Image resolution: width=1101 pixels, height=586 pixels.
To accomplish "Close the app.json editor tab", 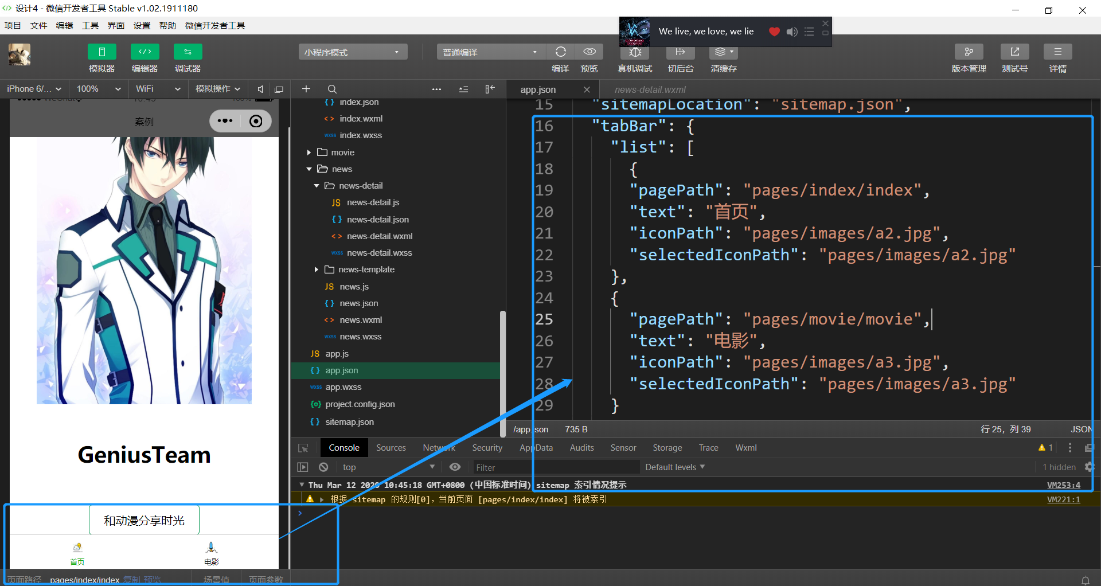I will point(587,89).
